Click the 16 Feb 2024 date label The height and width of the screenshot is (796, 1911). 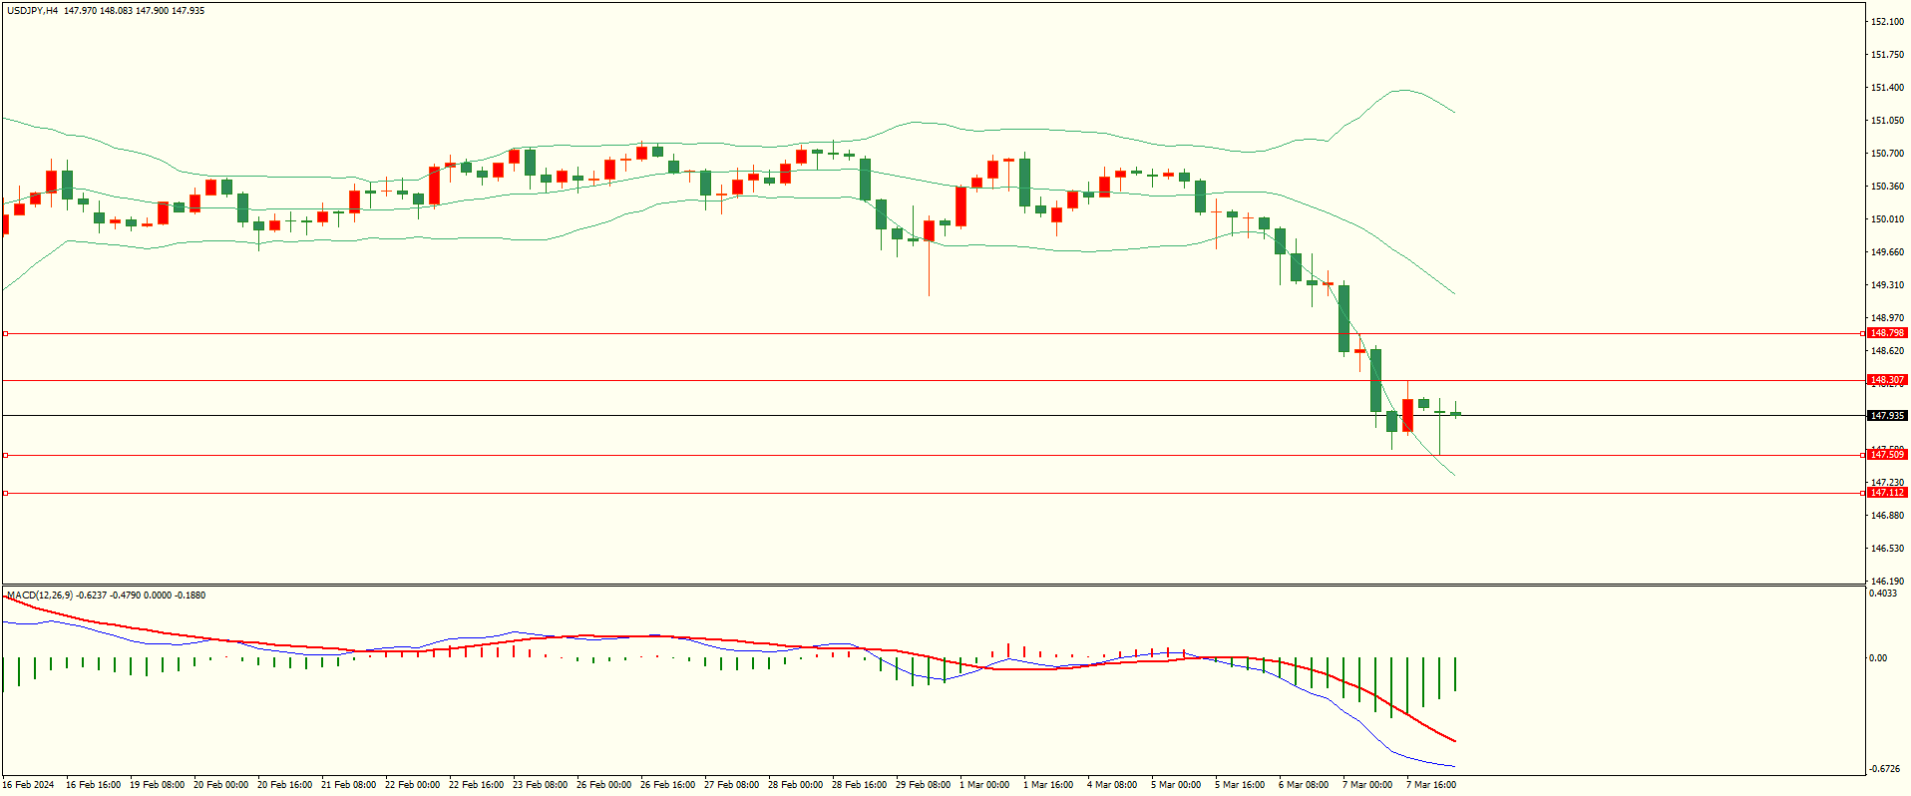coord(29,785)
